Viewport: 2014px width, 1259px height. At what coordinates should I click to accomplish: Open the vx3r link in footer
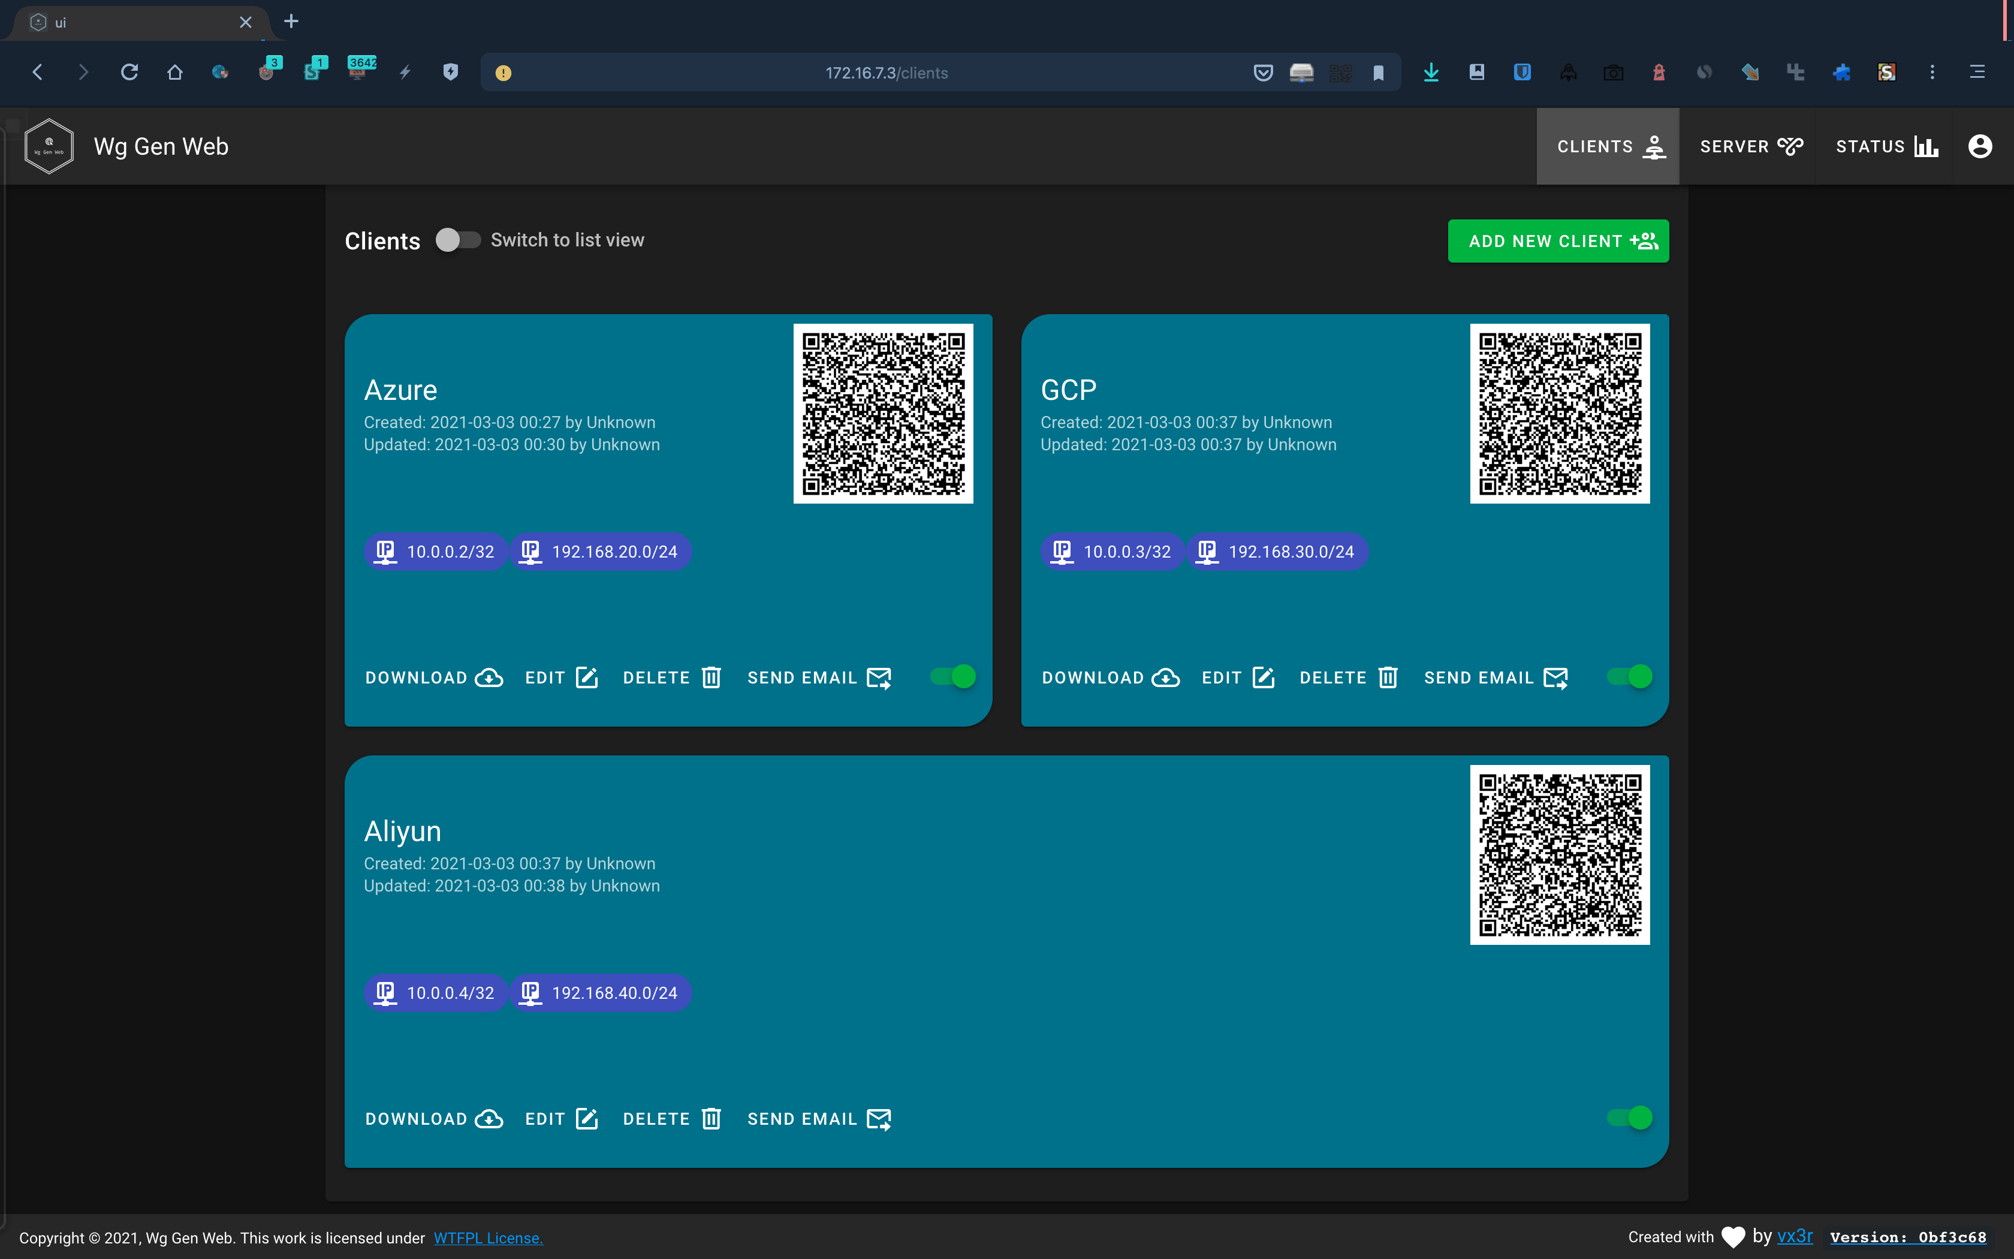pyautogui.click(x=1793, y=1236)
